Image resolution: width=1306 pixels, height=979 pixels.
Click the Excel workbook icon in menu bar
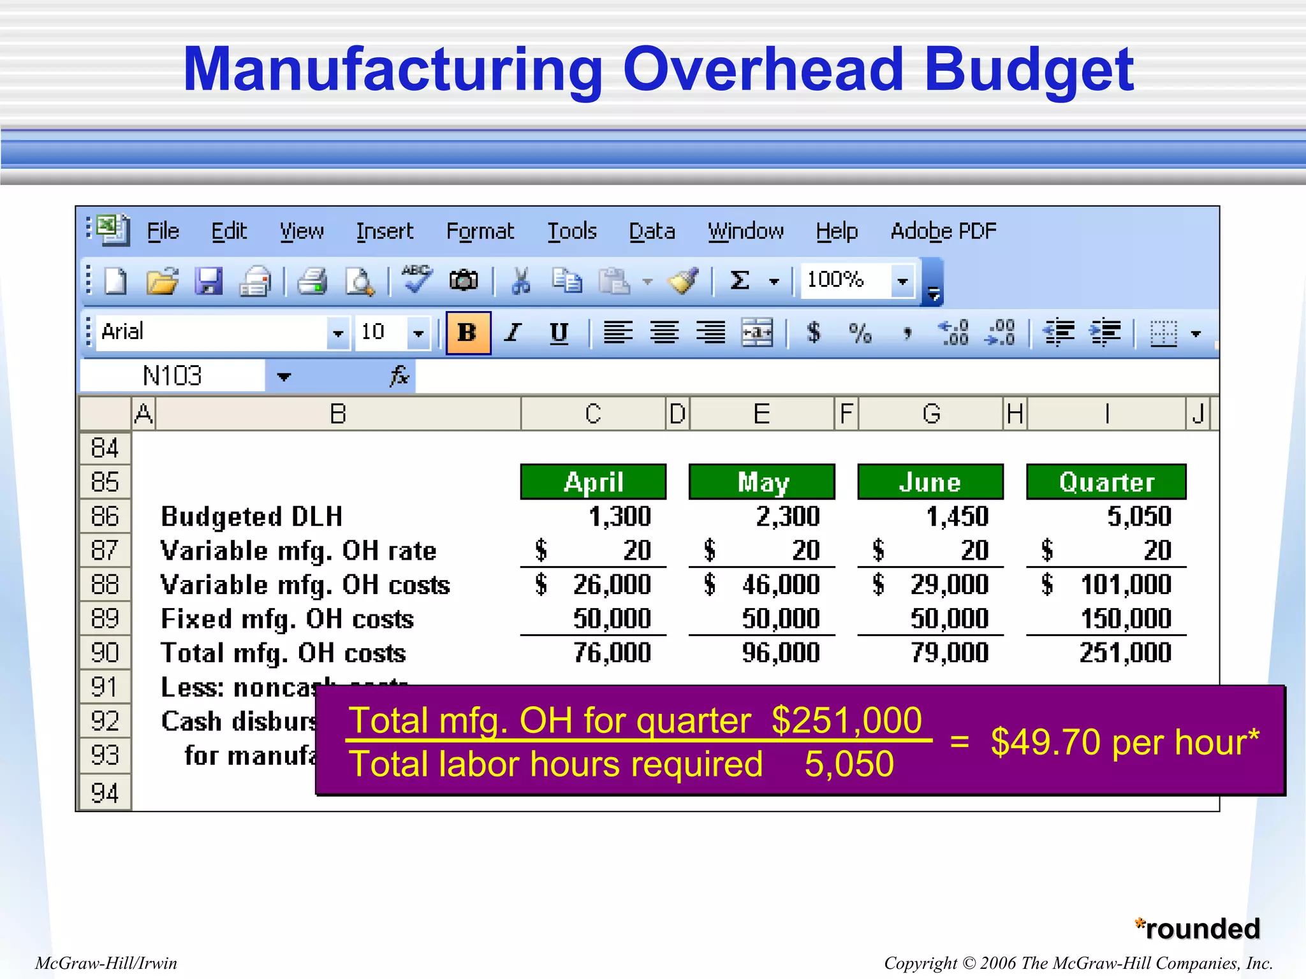click(113, 230)
